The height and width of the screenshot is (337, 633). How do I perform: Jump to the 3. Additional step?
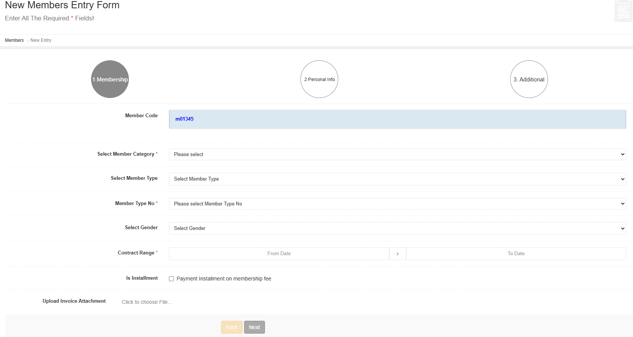coord(529,79)
